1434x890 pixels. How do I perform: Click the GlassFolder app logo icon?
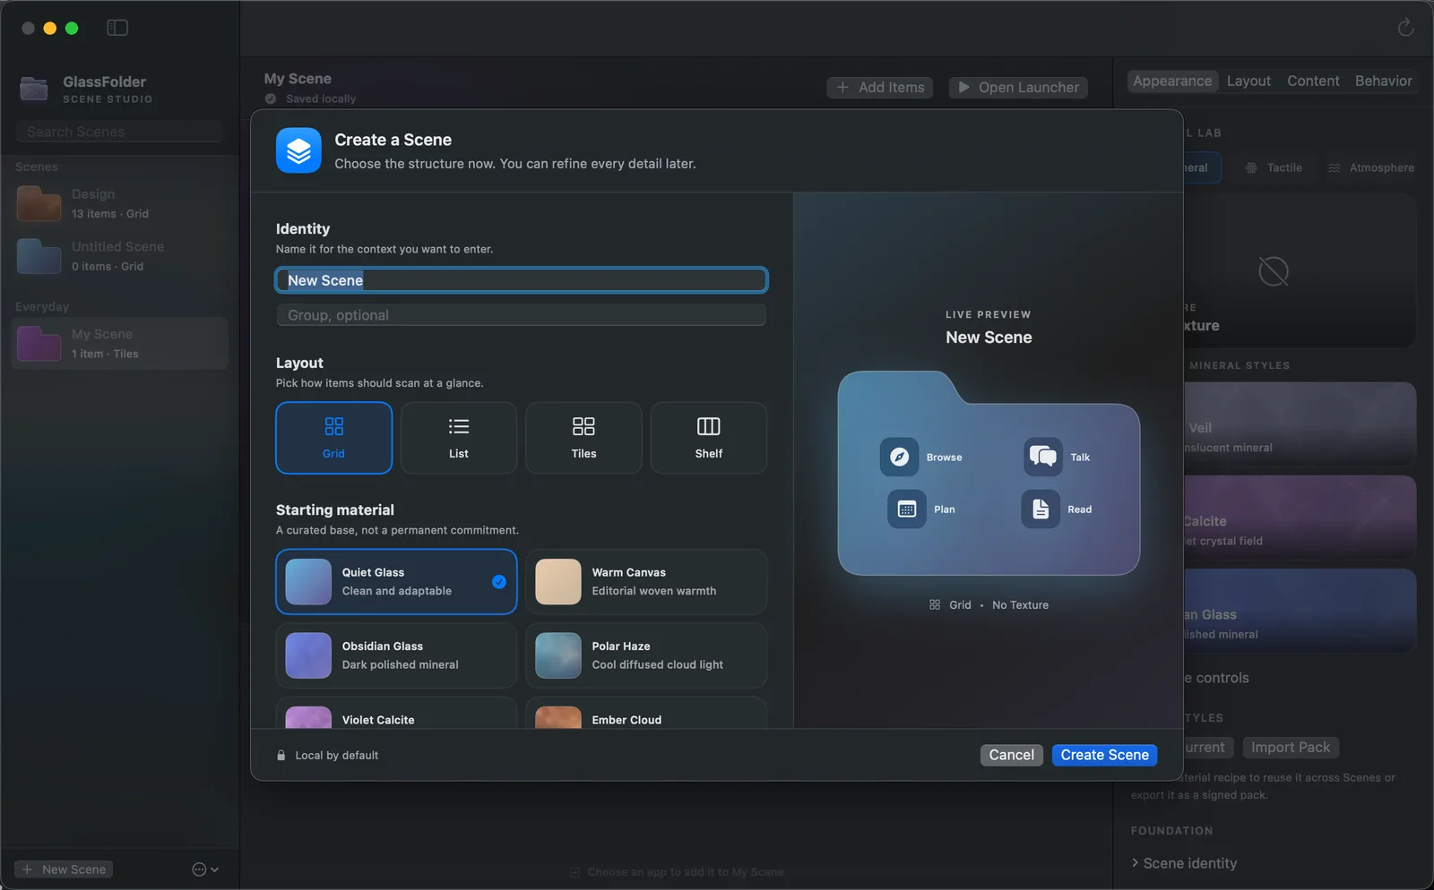click(x=34, y=89)
